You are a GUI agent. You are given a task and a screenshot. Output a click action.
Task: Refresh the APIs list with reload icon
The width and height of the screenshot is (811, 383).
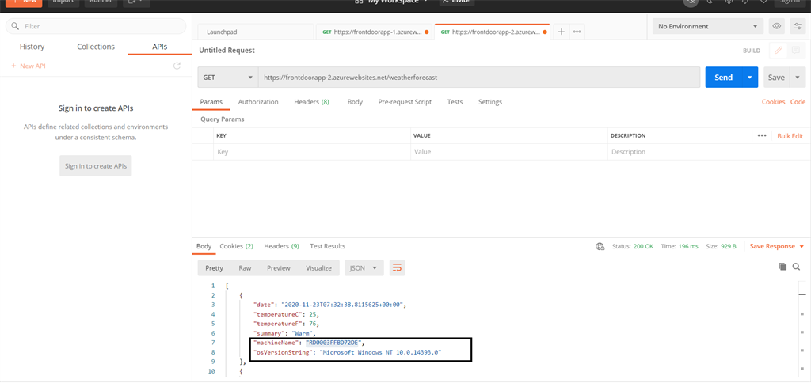click(x=177, y=66)
